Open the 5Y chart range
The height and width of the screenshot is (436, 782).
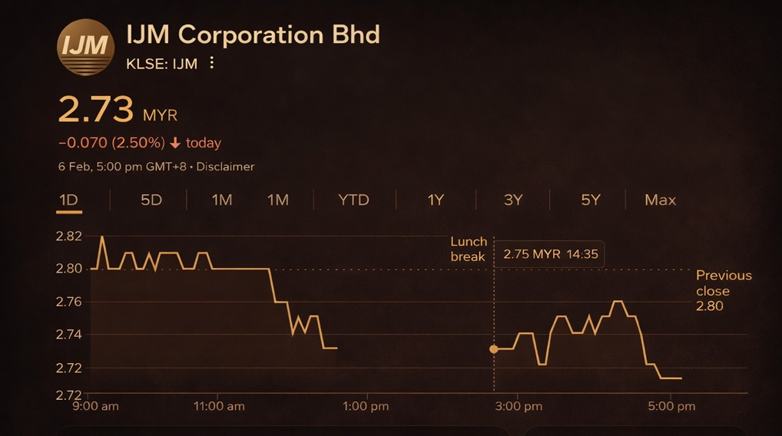590,200
